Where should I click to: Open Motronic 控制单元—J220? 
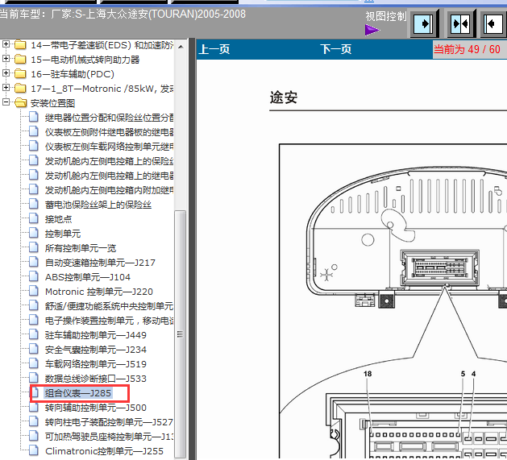[x=98, y=292]
